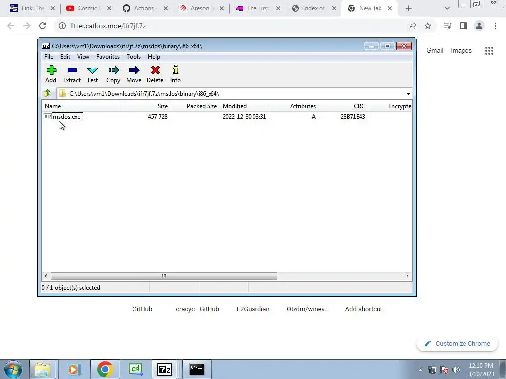This screenshot has height=379, width=506.
Task: Click the Add shortcut tile
Action: tap(364, 309)
